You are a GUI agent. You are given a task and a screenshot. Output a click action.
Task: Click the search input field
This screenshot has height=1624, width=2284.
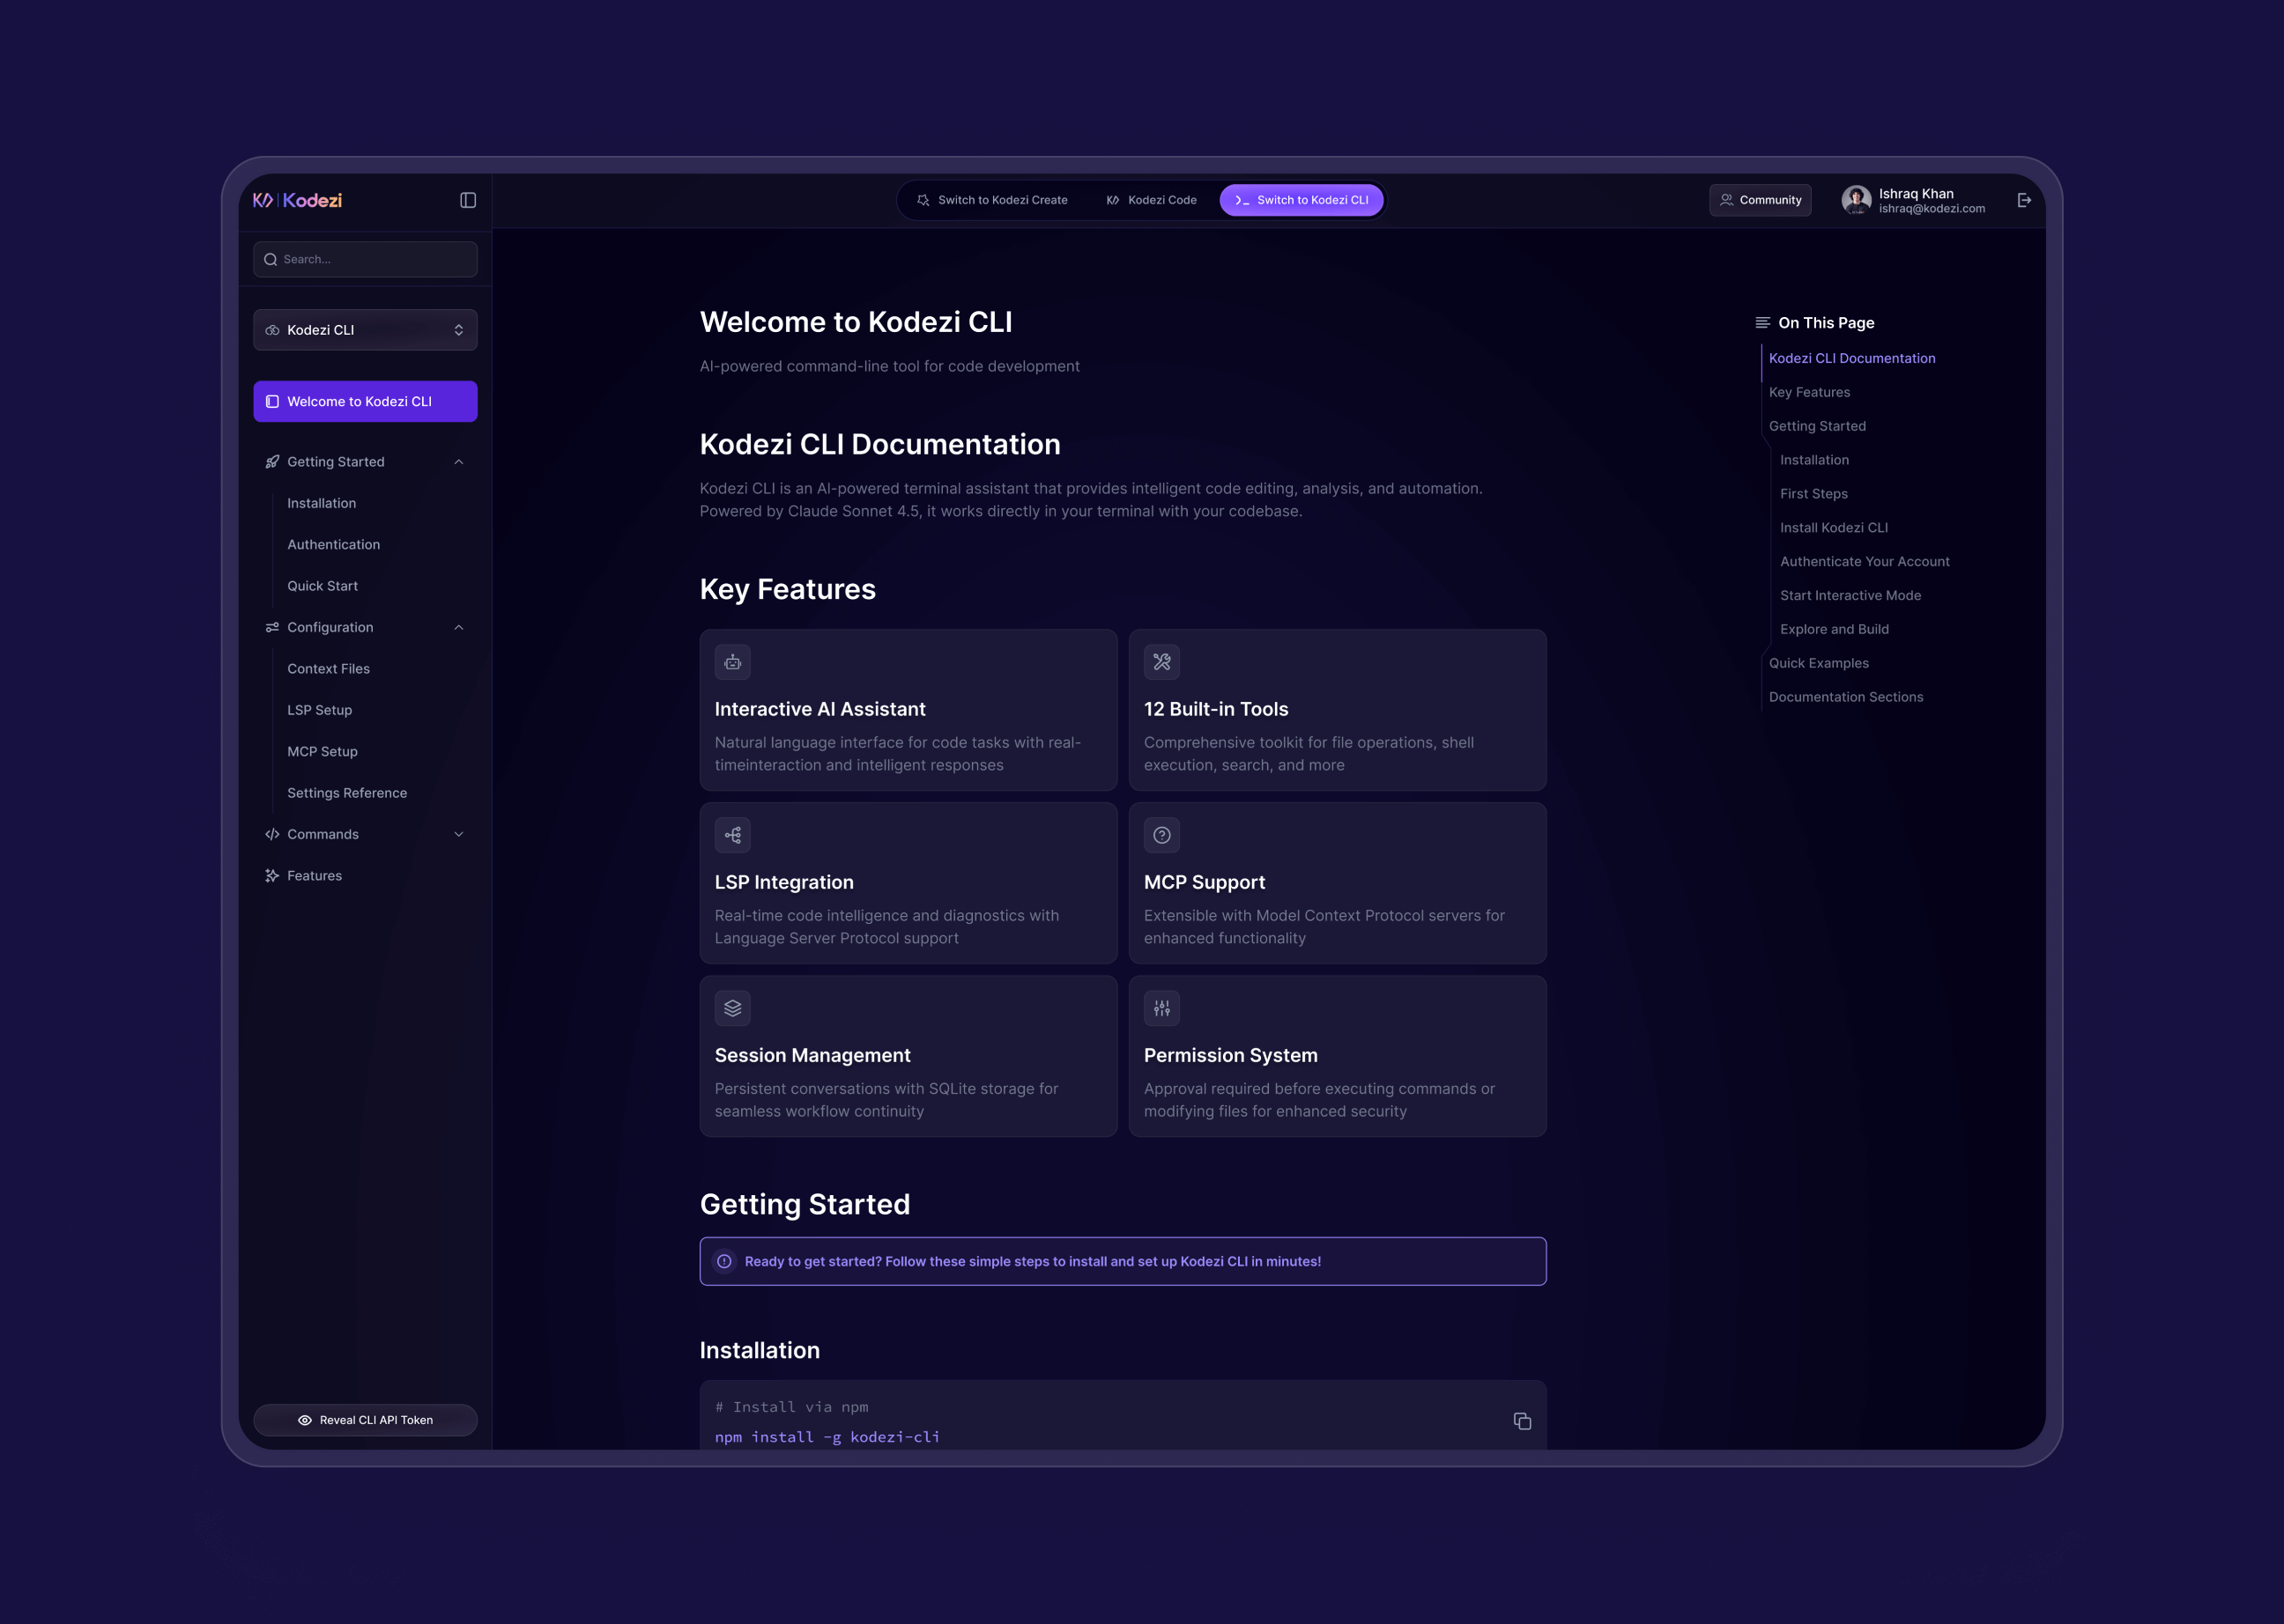[365, 259]
